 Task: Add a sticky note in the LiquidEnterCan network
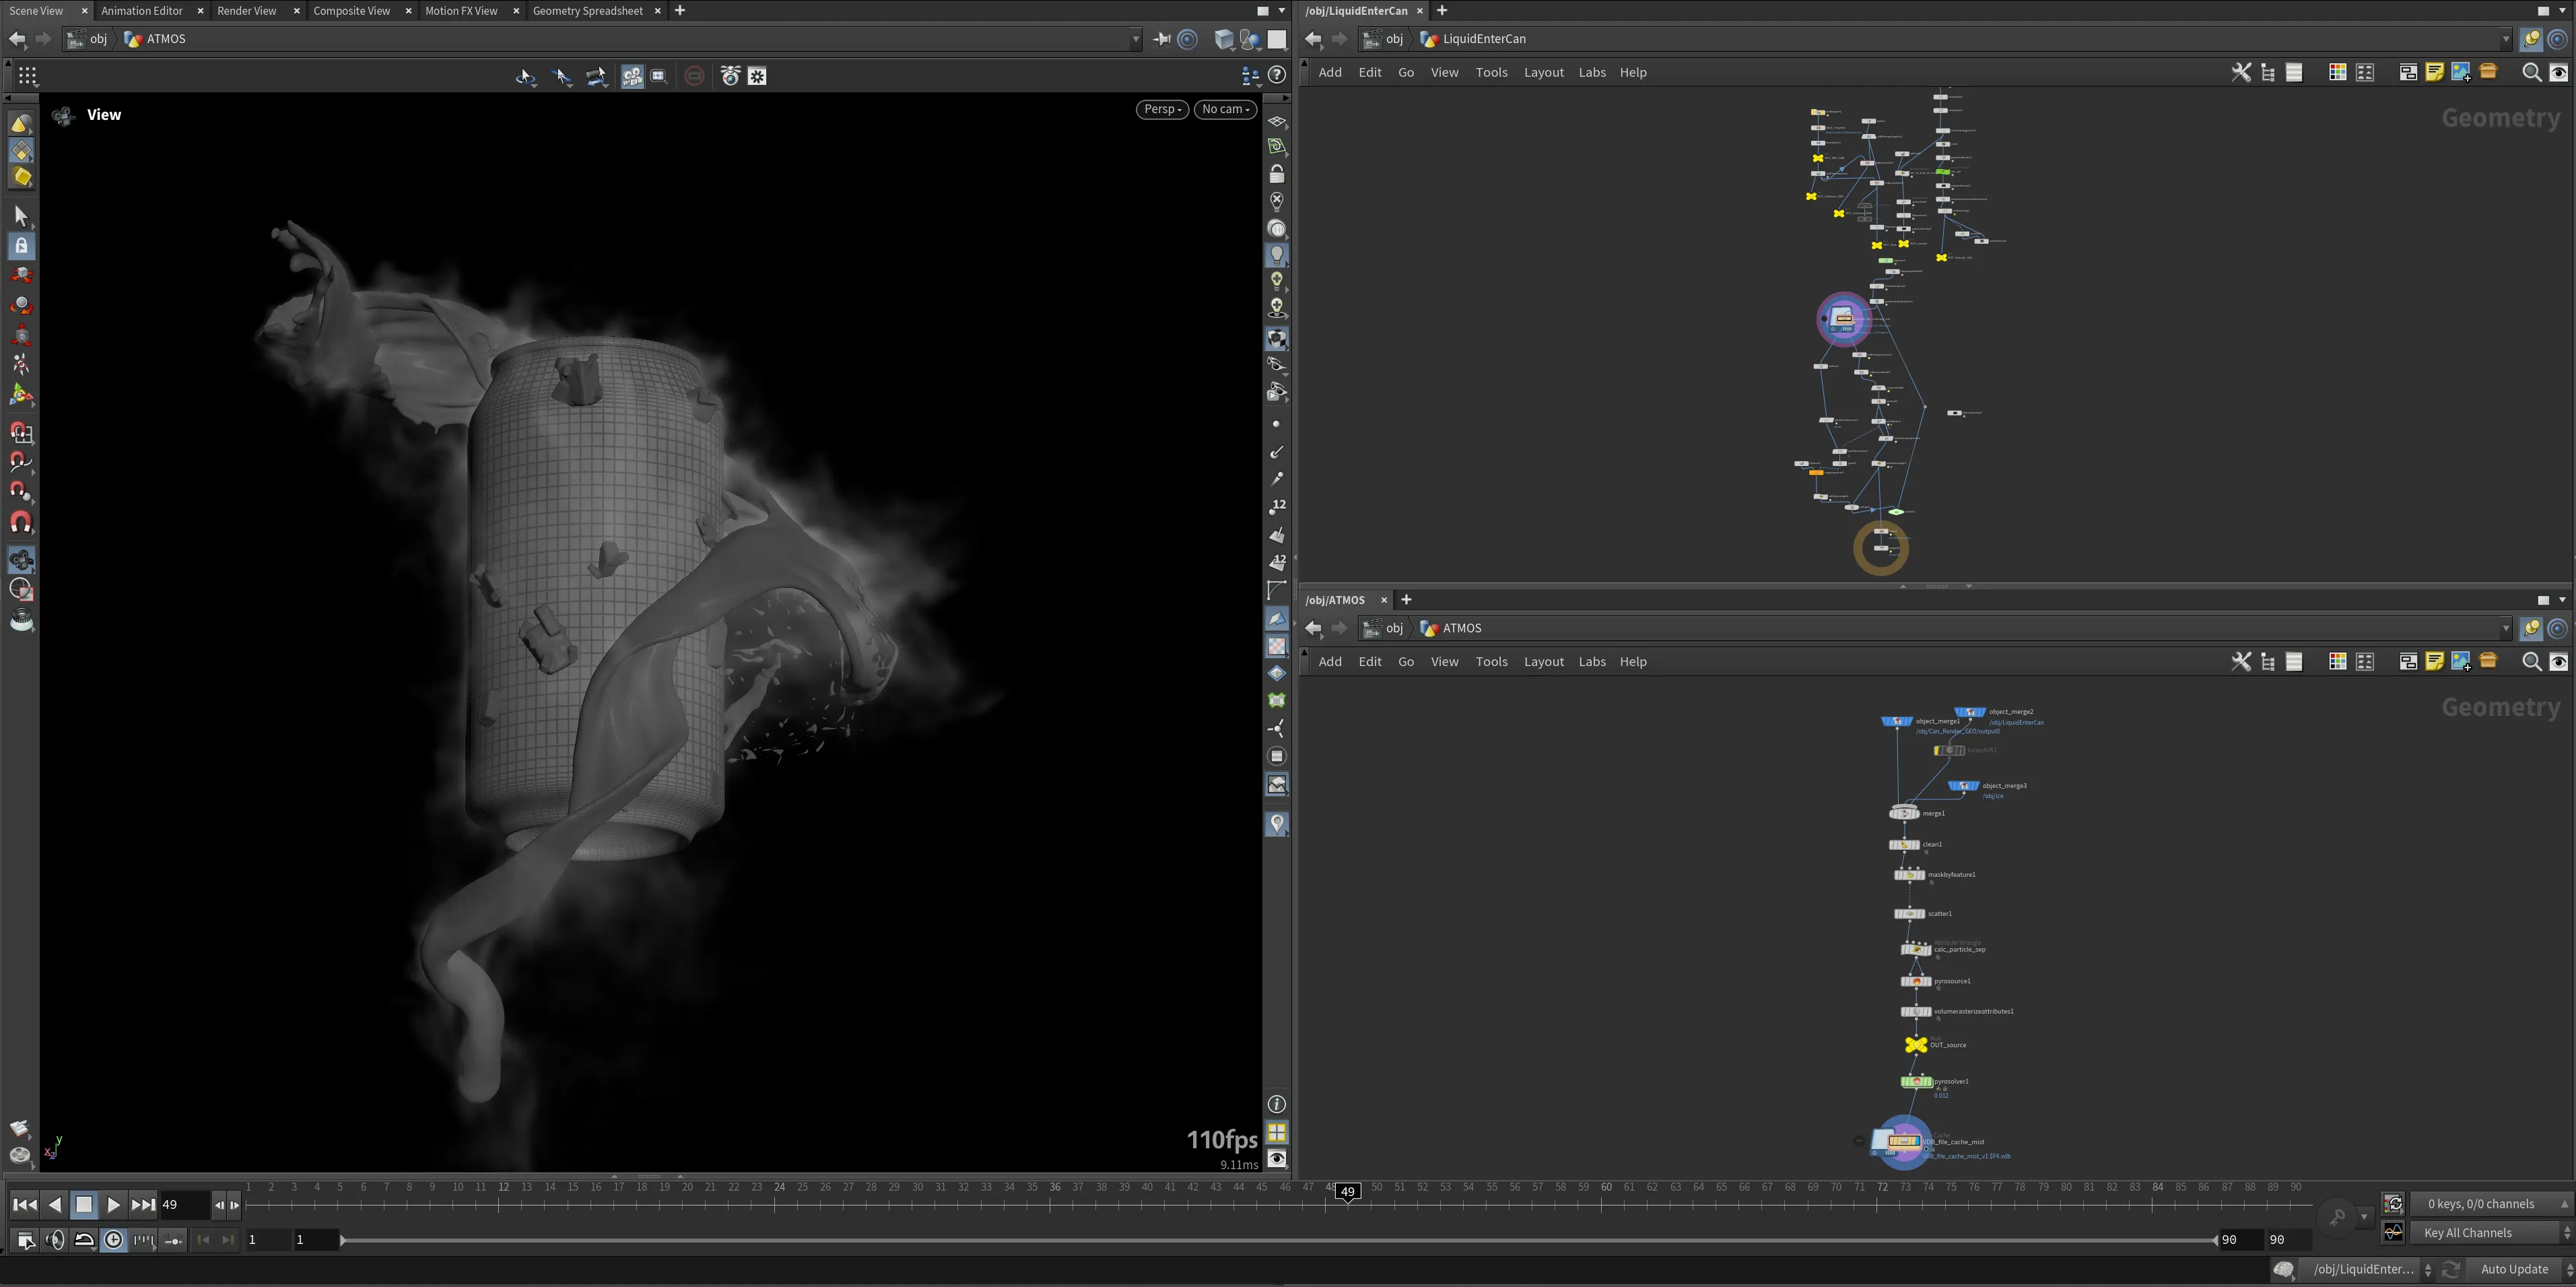(2434, 72)
